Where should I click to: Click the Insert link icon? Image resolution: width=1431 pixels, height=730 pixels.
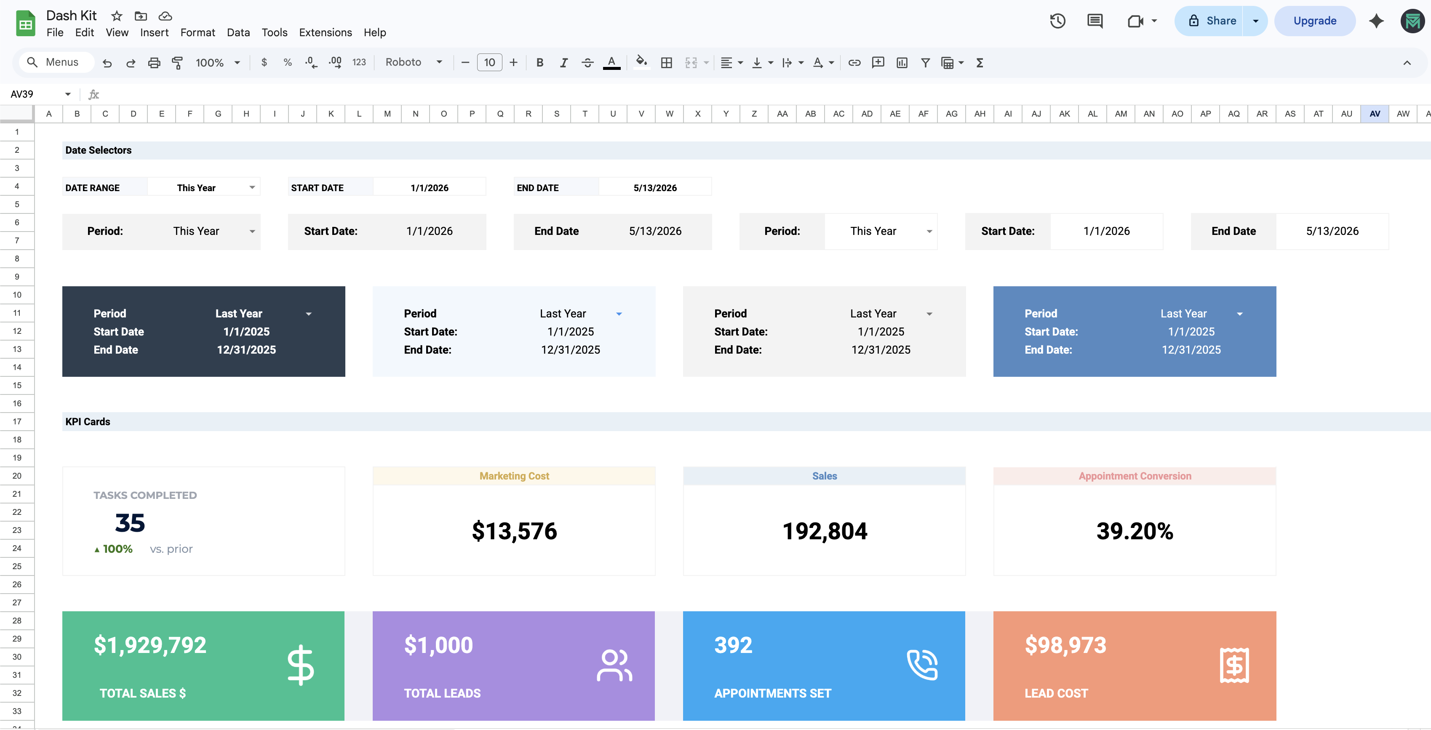854,63
